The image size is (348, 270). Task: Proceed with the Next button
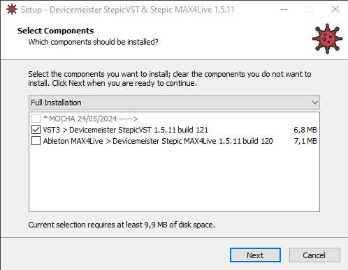pyautogui.click(x=255, y=255)
